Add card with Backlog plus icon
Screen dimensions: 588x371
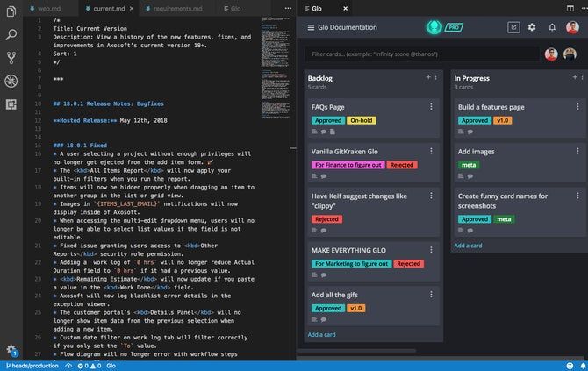click(428, 77)
